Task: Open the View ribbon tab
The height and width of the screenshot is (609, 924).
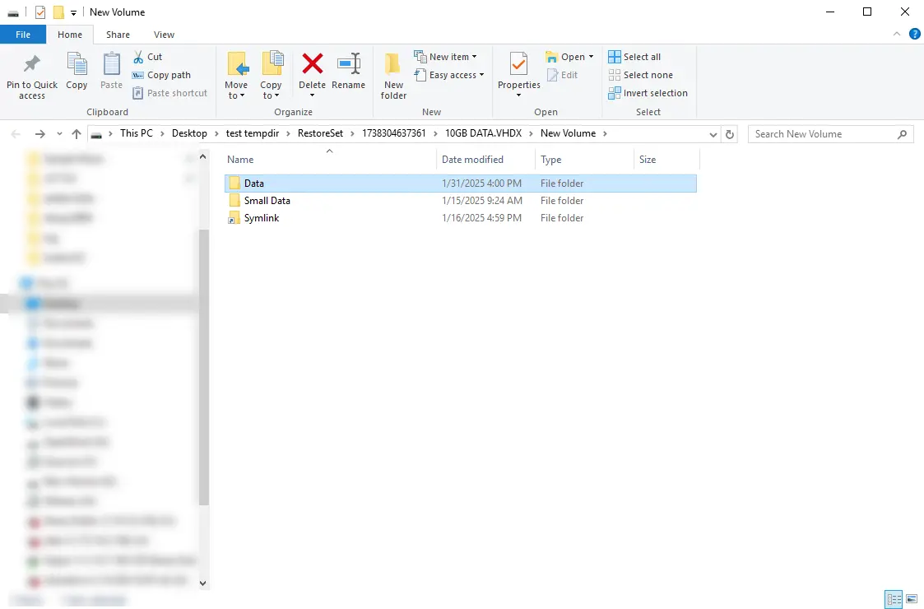Action: pos(164,35)
